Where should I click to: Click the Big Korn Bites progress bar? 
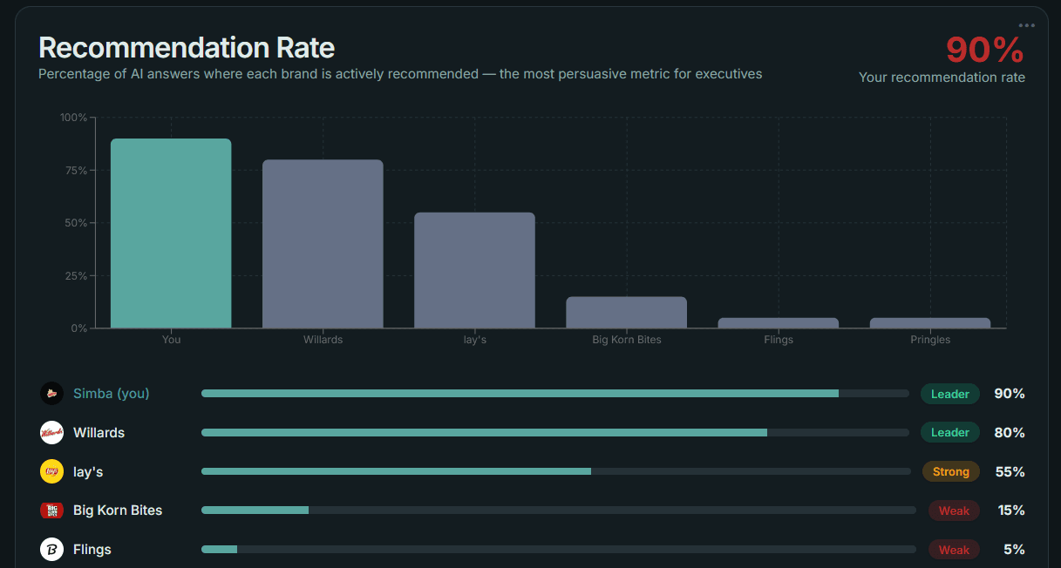[x=559, y=511]
